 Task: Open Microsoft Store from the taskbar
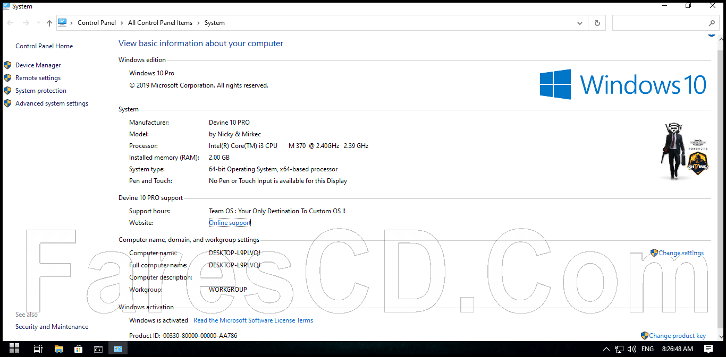click(79, 349)
